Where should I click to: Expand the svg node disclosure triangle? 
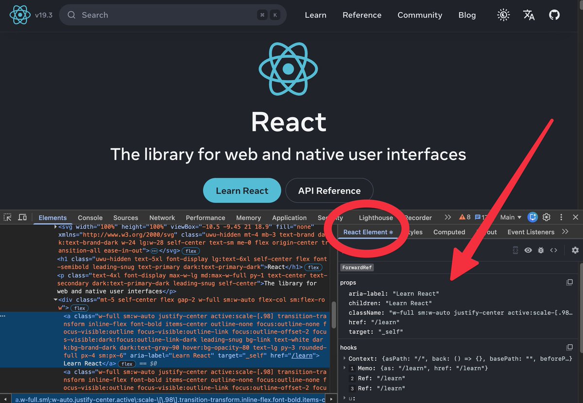(x=55, y=227)
